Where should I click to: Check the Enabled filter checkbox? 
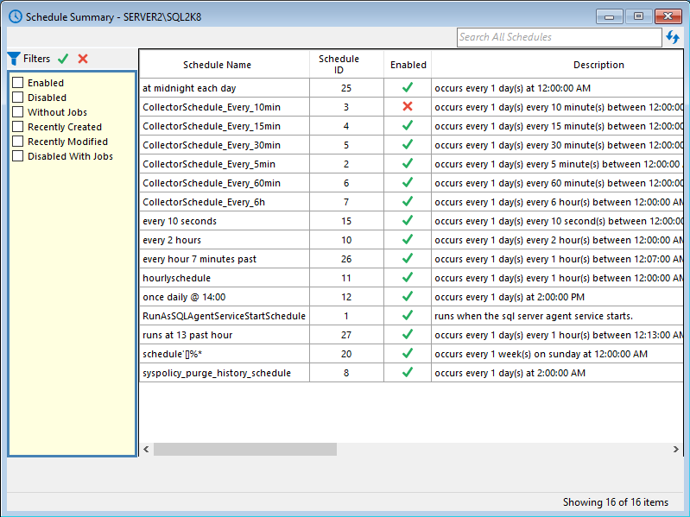coord(17,82)
